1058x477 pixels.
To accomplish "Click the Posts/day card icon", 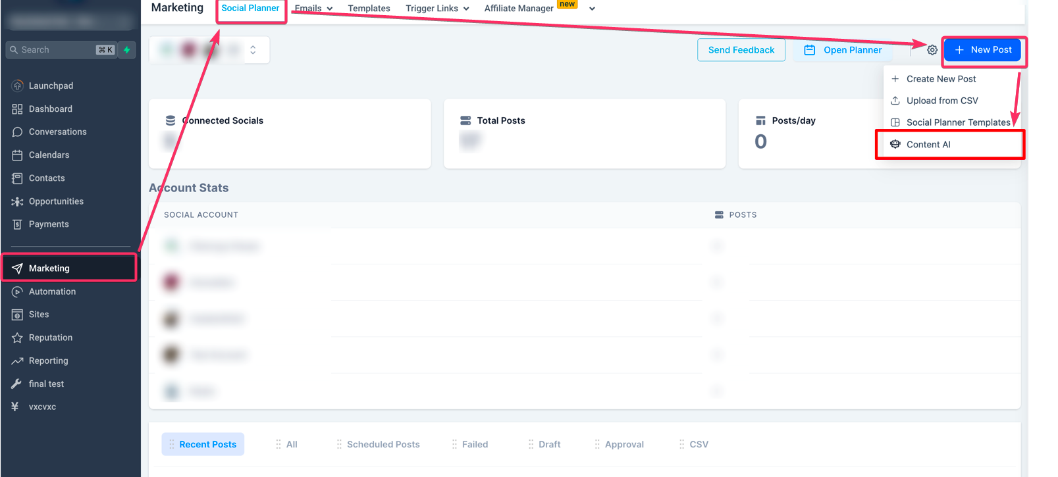I will coord(760,120).
